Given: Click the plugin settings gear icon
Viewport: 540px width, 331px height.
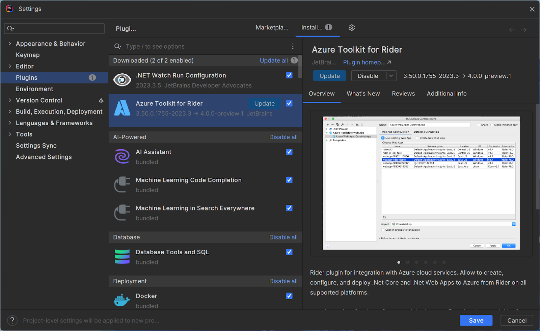Looking at the screenshot, I should pyautogui.click(x=352, y=28).
